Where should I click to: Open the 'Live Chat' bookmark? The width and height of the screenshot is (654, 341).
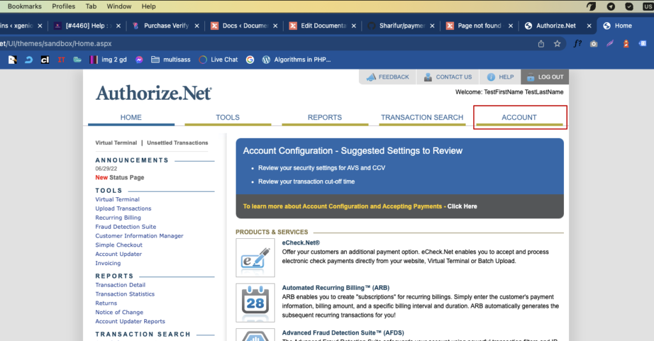[218, 59]
